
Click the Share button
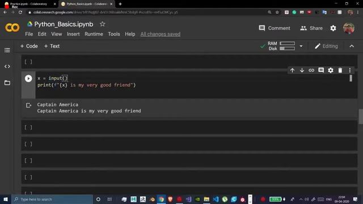(x=311, y=28)
